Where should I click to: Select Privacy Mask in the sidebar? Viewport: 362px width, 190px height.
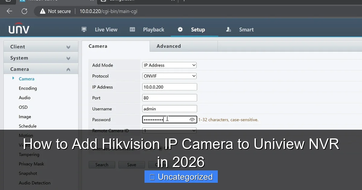coord(31,164)
